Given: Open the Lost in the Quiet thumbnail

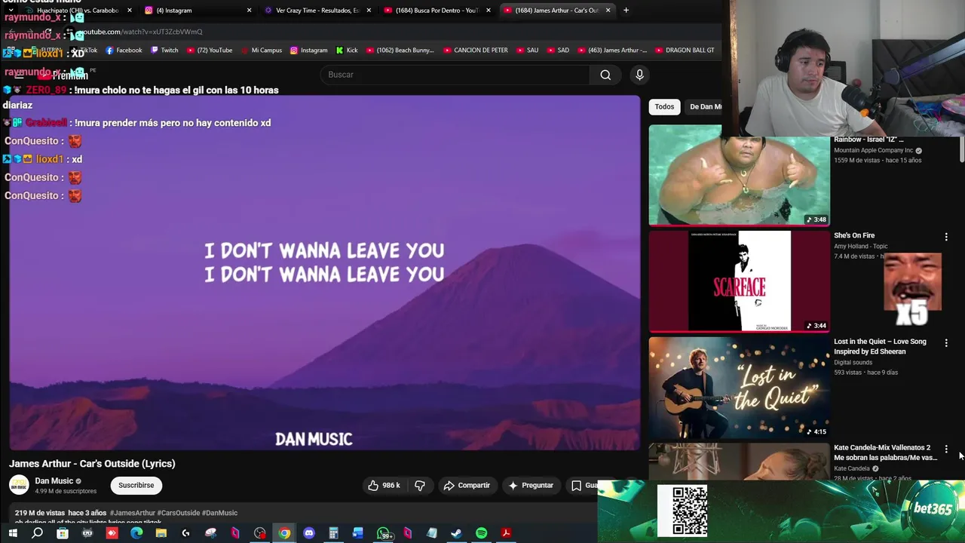Looking at the screenshot, I should click(739, 388).
